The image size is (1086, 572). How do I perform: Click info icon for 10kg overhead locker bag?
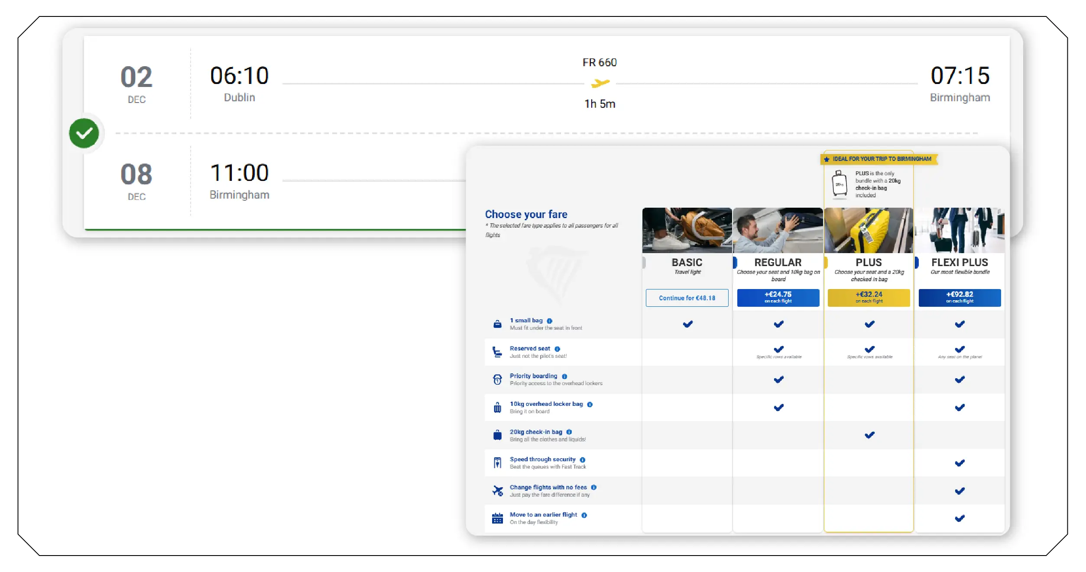(590, 404)
